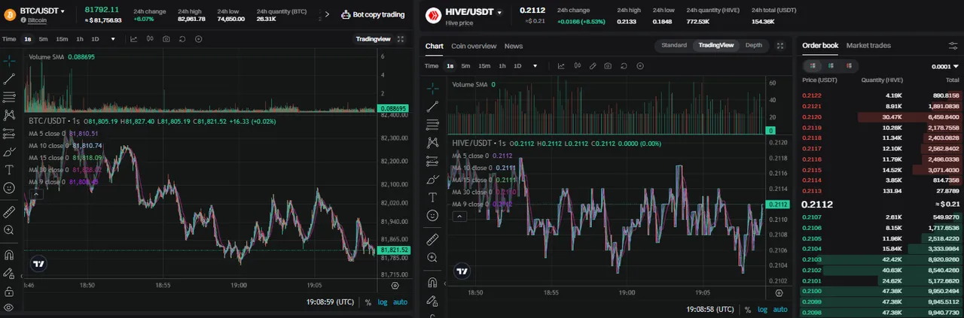Screen dimensions: 964x318
Task: Switch to News tab
Action: pos(514,46)
